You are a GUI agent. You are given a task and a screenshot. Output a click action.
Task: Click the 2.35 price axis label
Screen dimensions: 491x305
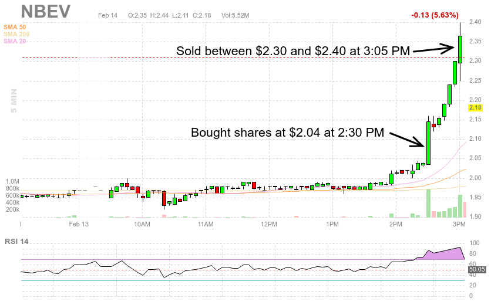(475, 41)
